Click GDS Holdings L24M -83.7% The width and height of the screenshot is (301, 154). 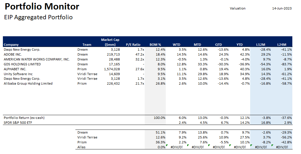pyautogui.click(x=286, y=64)
